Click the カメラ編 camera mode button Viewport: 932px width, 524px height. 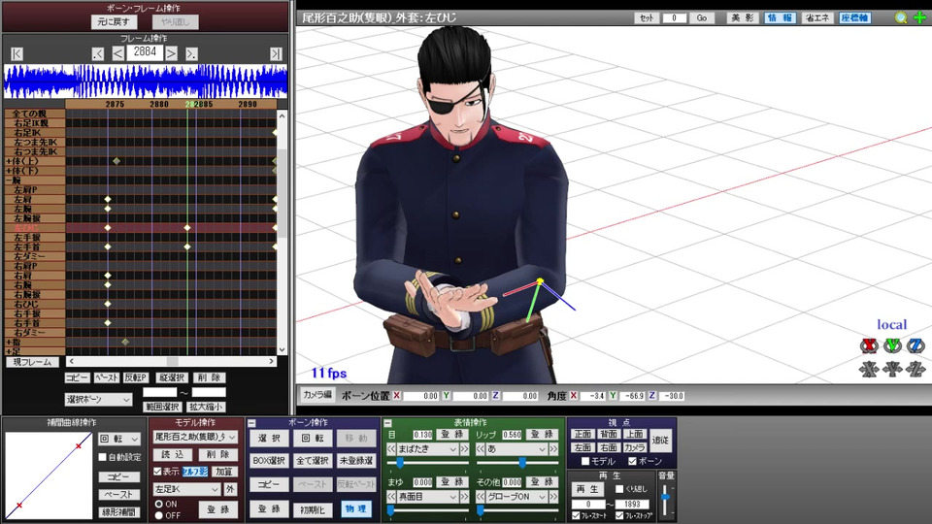(x=316, y=395)
